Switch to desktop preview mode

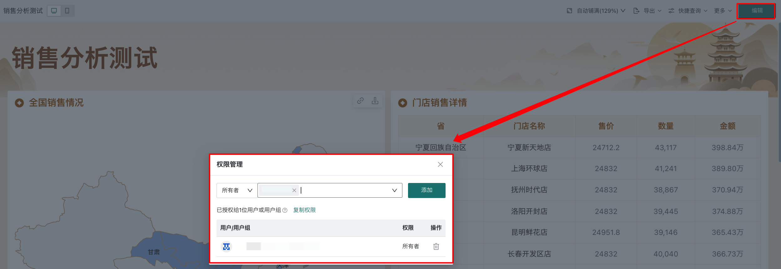(x=54, y=11)
